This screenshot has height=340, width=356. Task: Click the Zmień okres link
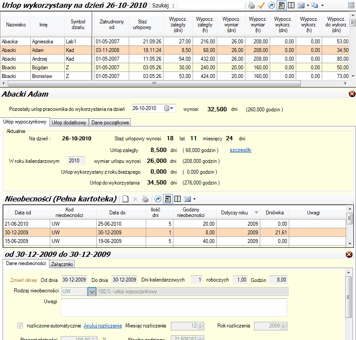23,280
